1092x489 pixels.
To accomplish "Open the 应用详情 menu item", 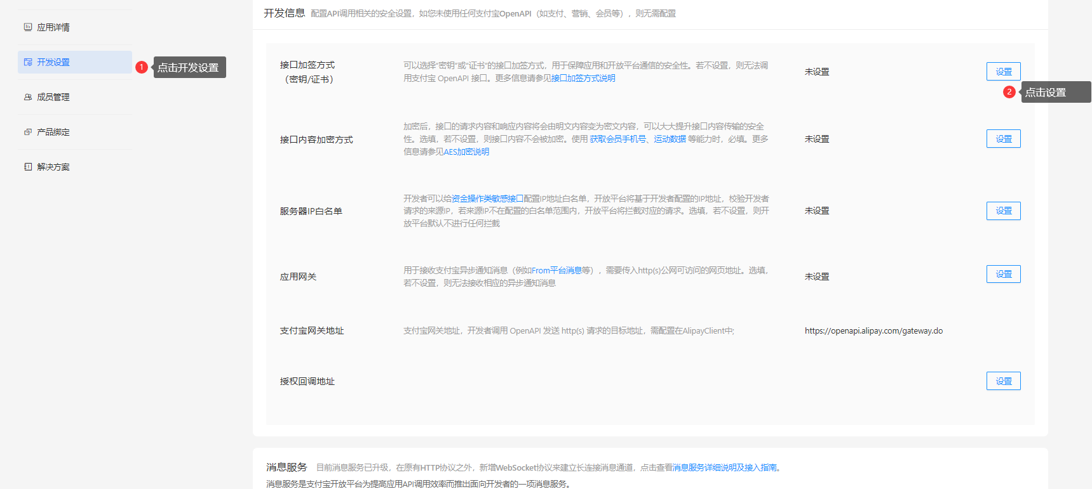I will tap(53, 27).
